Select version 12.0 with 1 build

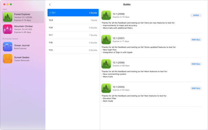click(x=73, y=20)
